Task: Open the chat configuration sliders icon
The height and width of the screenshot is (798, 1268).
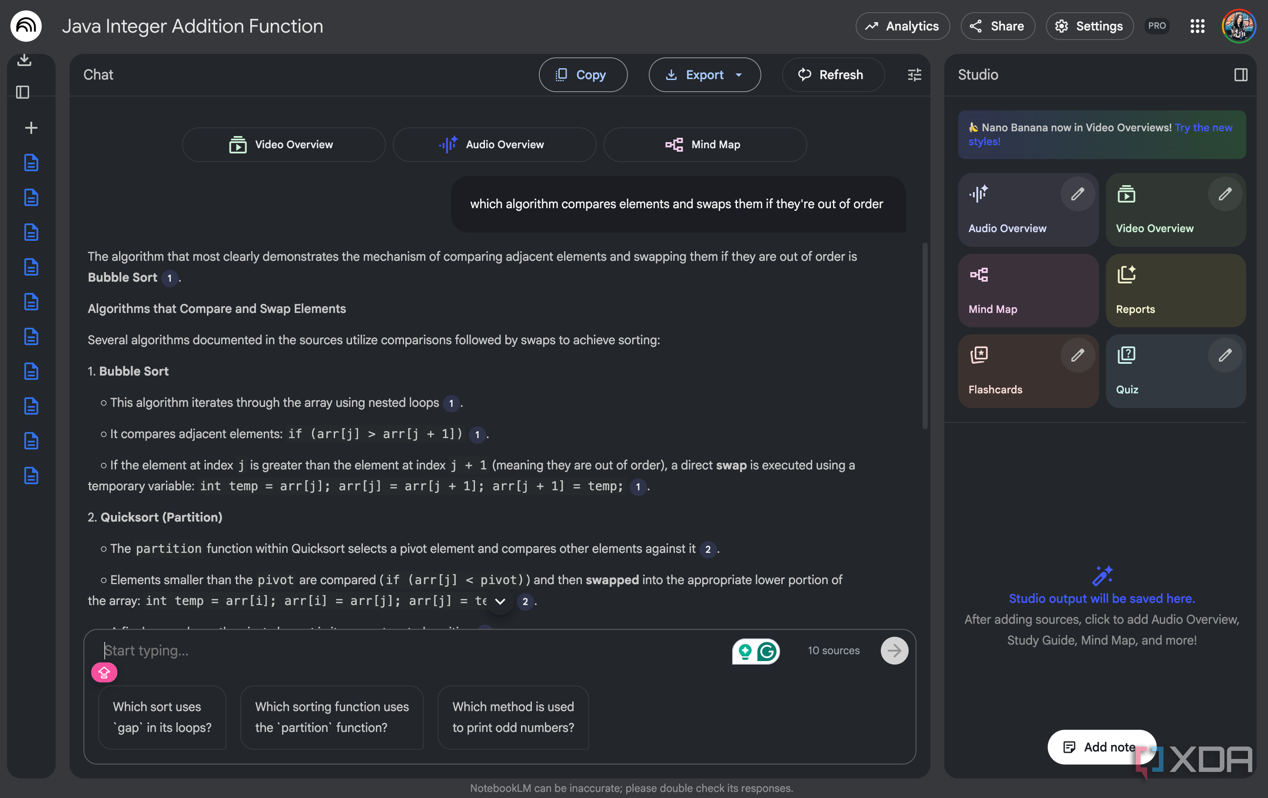Action: 914,75
